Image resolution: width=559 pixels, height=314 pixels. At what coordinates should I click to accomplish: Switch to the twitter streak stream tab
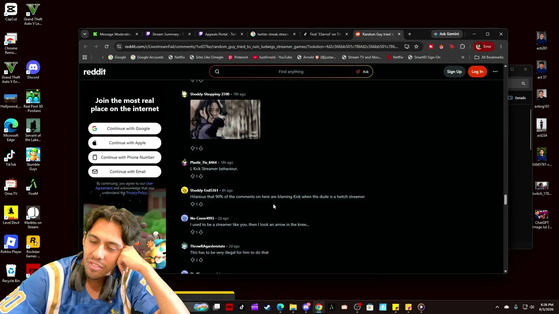273,34
